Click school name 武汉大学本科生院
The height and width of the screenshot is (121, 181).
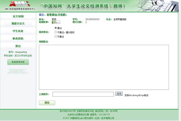point(23,55)
